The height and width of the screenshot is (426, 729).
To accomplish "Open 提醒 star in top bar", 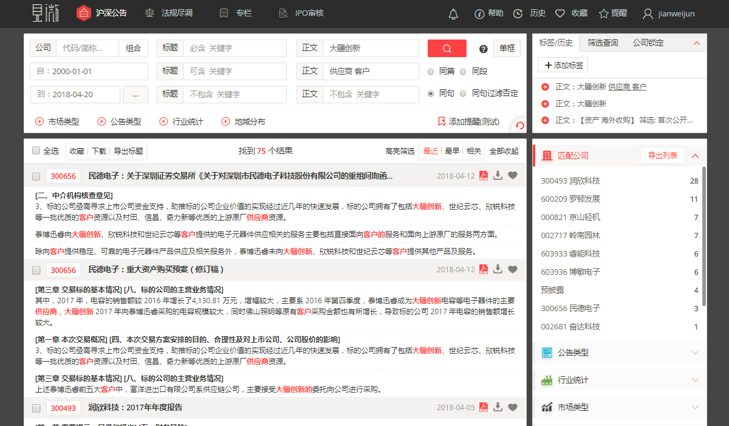I will click(x=613, y=13).
